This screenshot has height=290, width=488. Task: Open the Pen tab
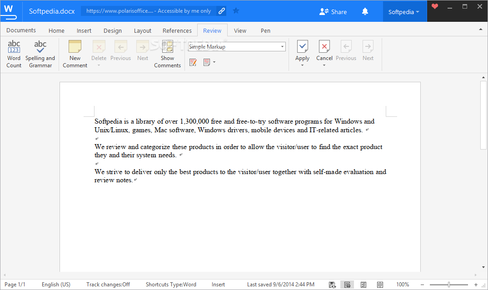[x=265, y=30]
